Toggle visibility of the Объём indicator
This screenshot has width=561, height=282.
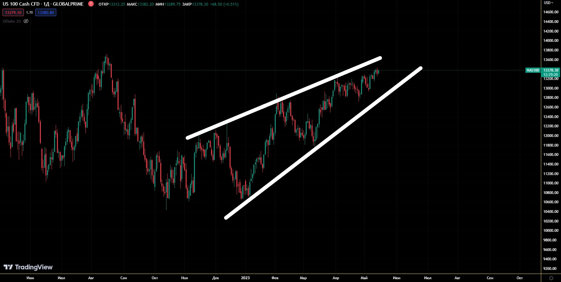(26, 21)
